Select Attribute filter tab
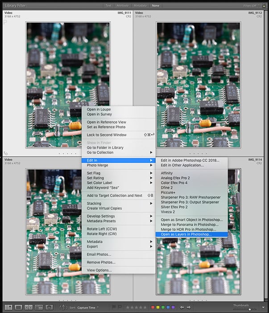The height and width of the screenshot is (313, 269). coord(122,5)
